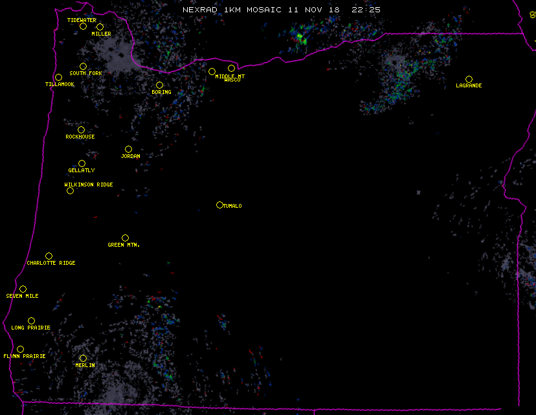Click the Gellatly station circle marker
536x415 pixels.
pos(82,163)
